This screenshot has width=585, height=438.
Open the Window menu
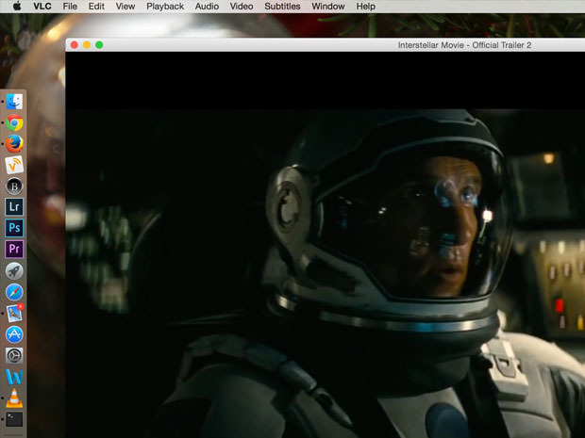(328, 7)
